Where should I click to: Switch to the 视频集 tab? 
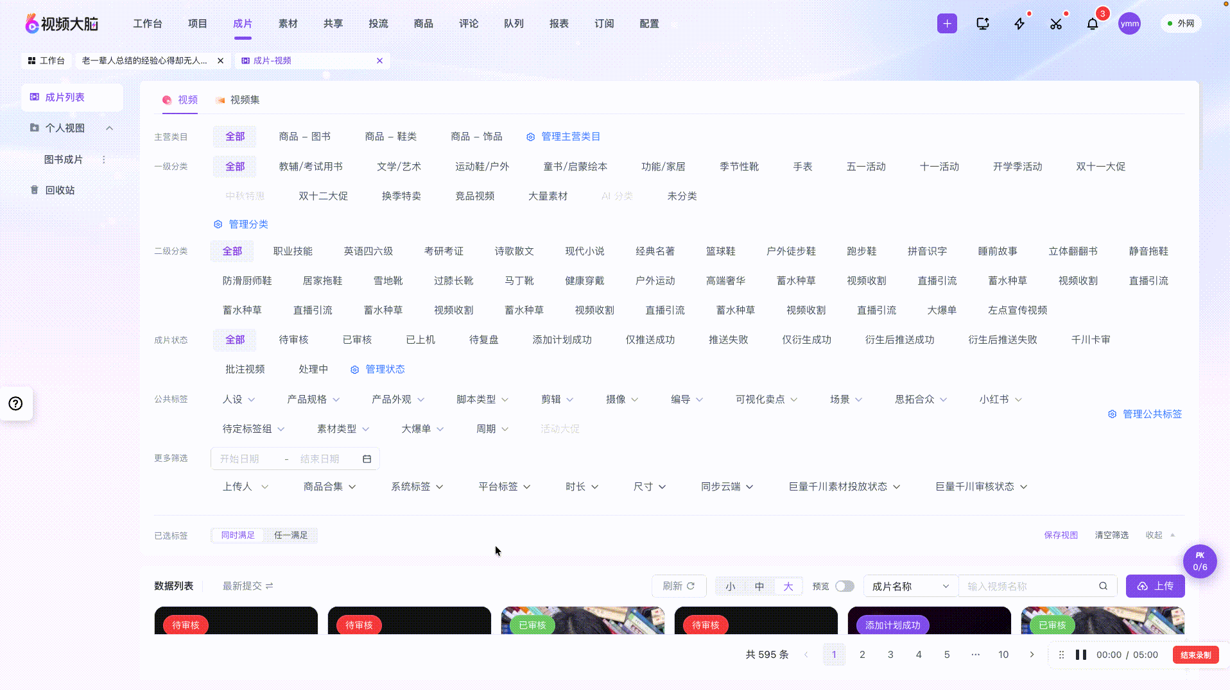pos(237,100)
